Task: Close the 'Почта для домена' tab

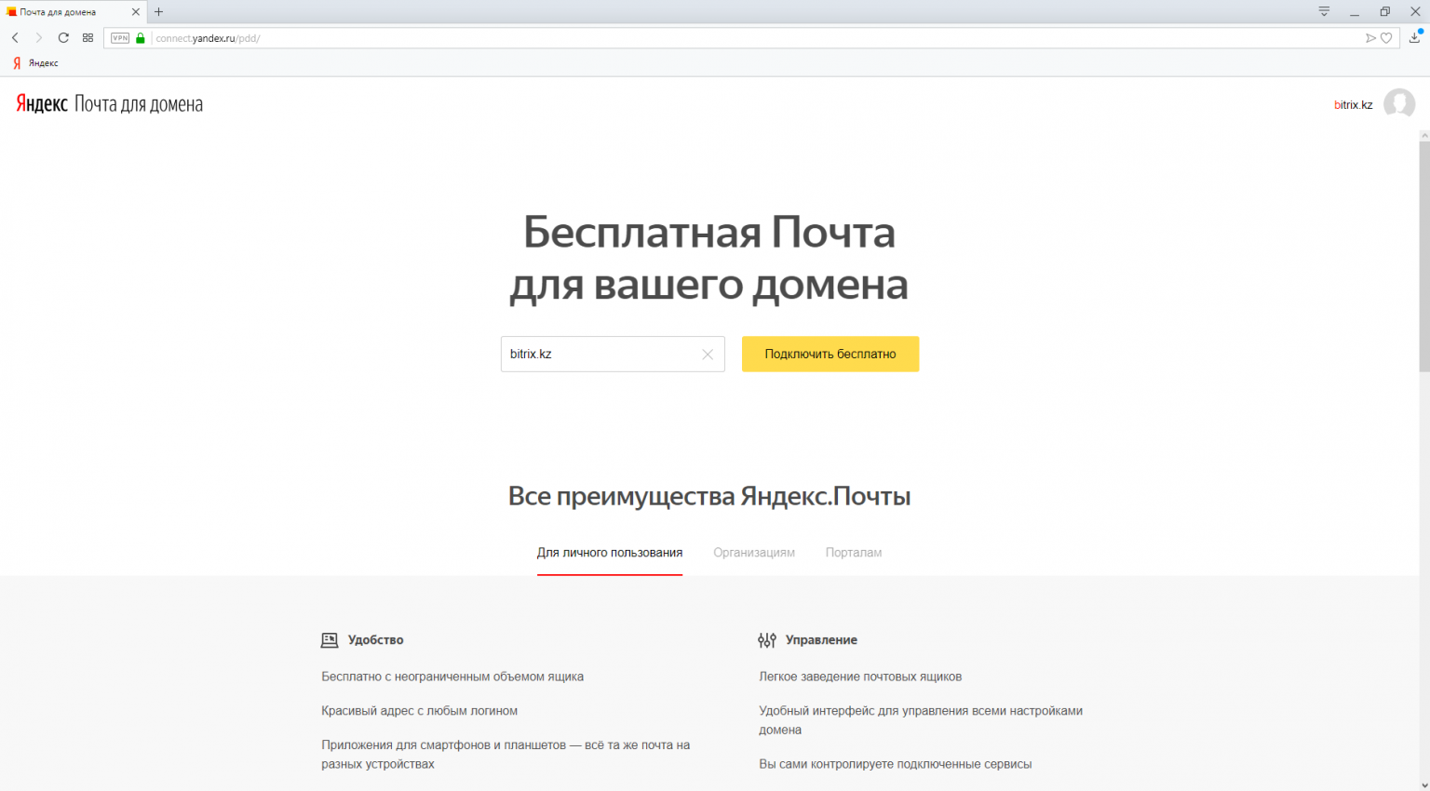Action: click(x=135, y=12)
